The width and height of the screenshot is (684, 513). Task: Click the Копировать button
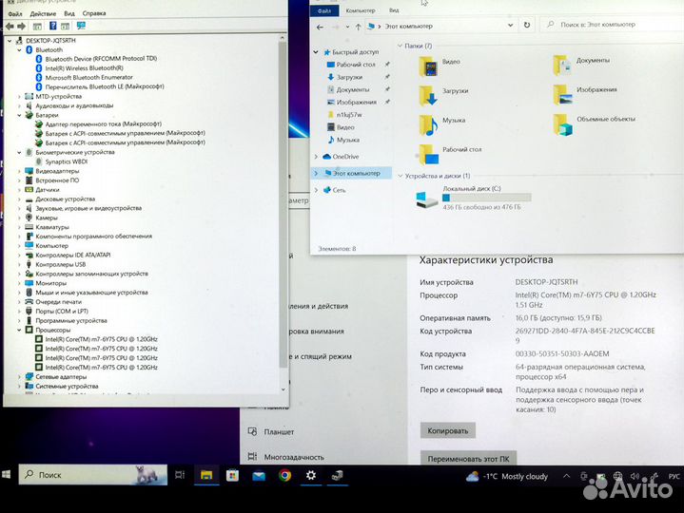click(x=447, y=430)
